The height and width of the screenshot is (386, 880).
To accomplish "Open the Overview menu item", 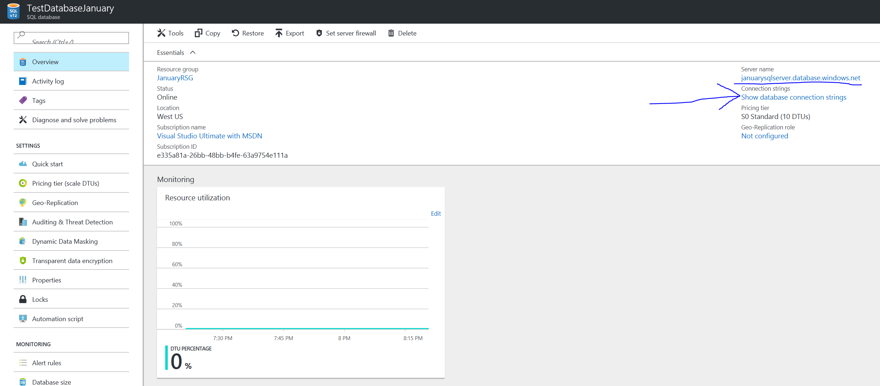I will (x=71, y=62).
